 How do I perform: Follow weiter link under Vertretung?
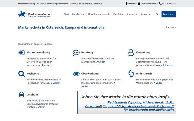pos(169,65)
